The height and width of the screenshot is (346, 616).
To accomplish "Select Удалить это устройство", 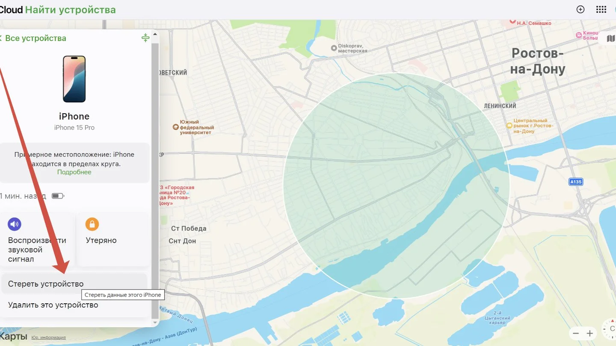I will (74, 305).
